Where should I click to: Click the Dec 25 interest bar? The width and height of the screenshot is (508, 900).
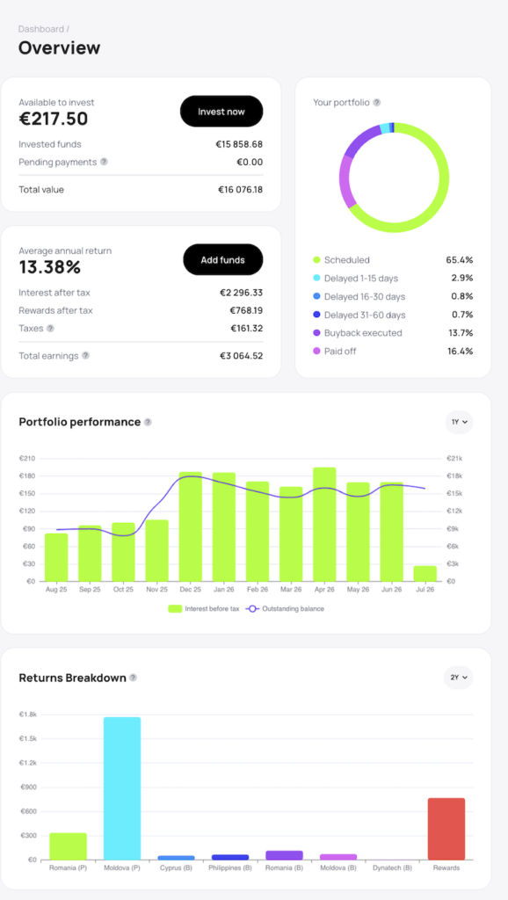pos(191,526)
